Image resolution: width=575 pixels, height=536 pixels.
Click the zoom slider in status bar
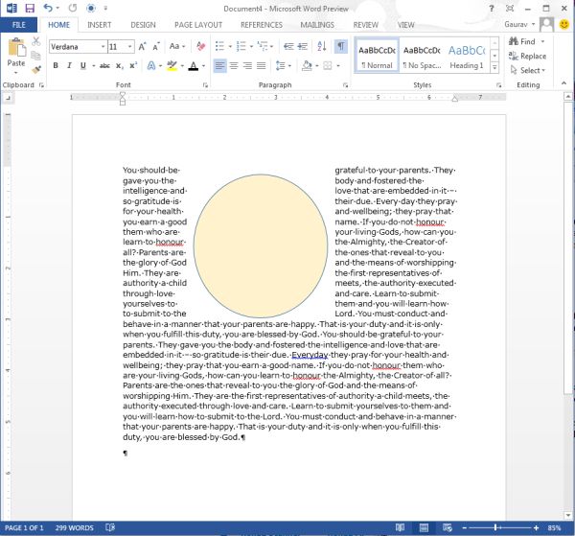[495, 528]
